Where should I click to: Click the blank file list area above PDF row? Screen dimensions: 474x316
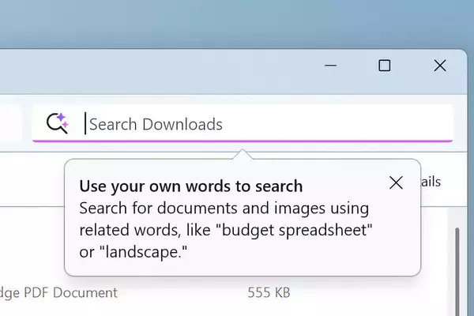click(32, 245)
